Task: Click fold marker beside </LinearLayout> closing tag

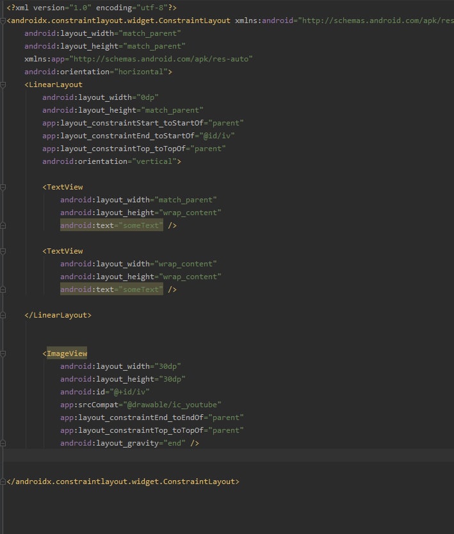Action: pos(3,315)
